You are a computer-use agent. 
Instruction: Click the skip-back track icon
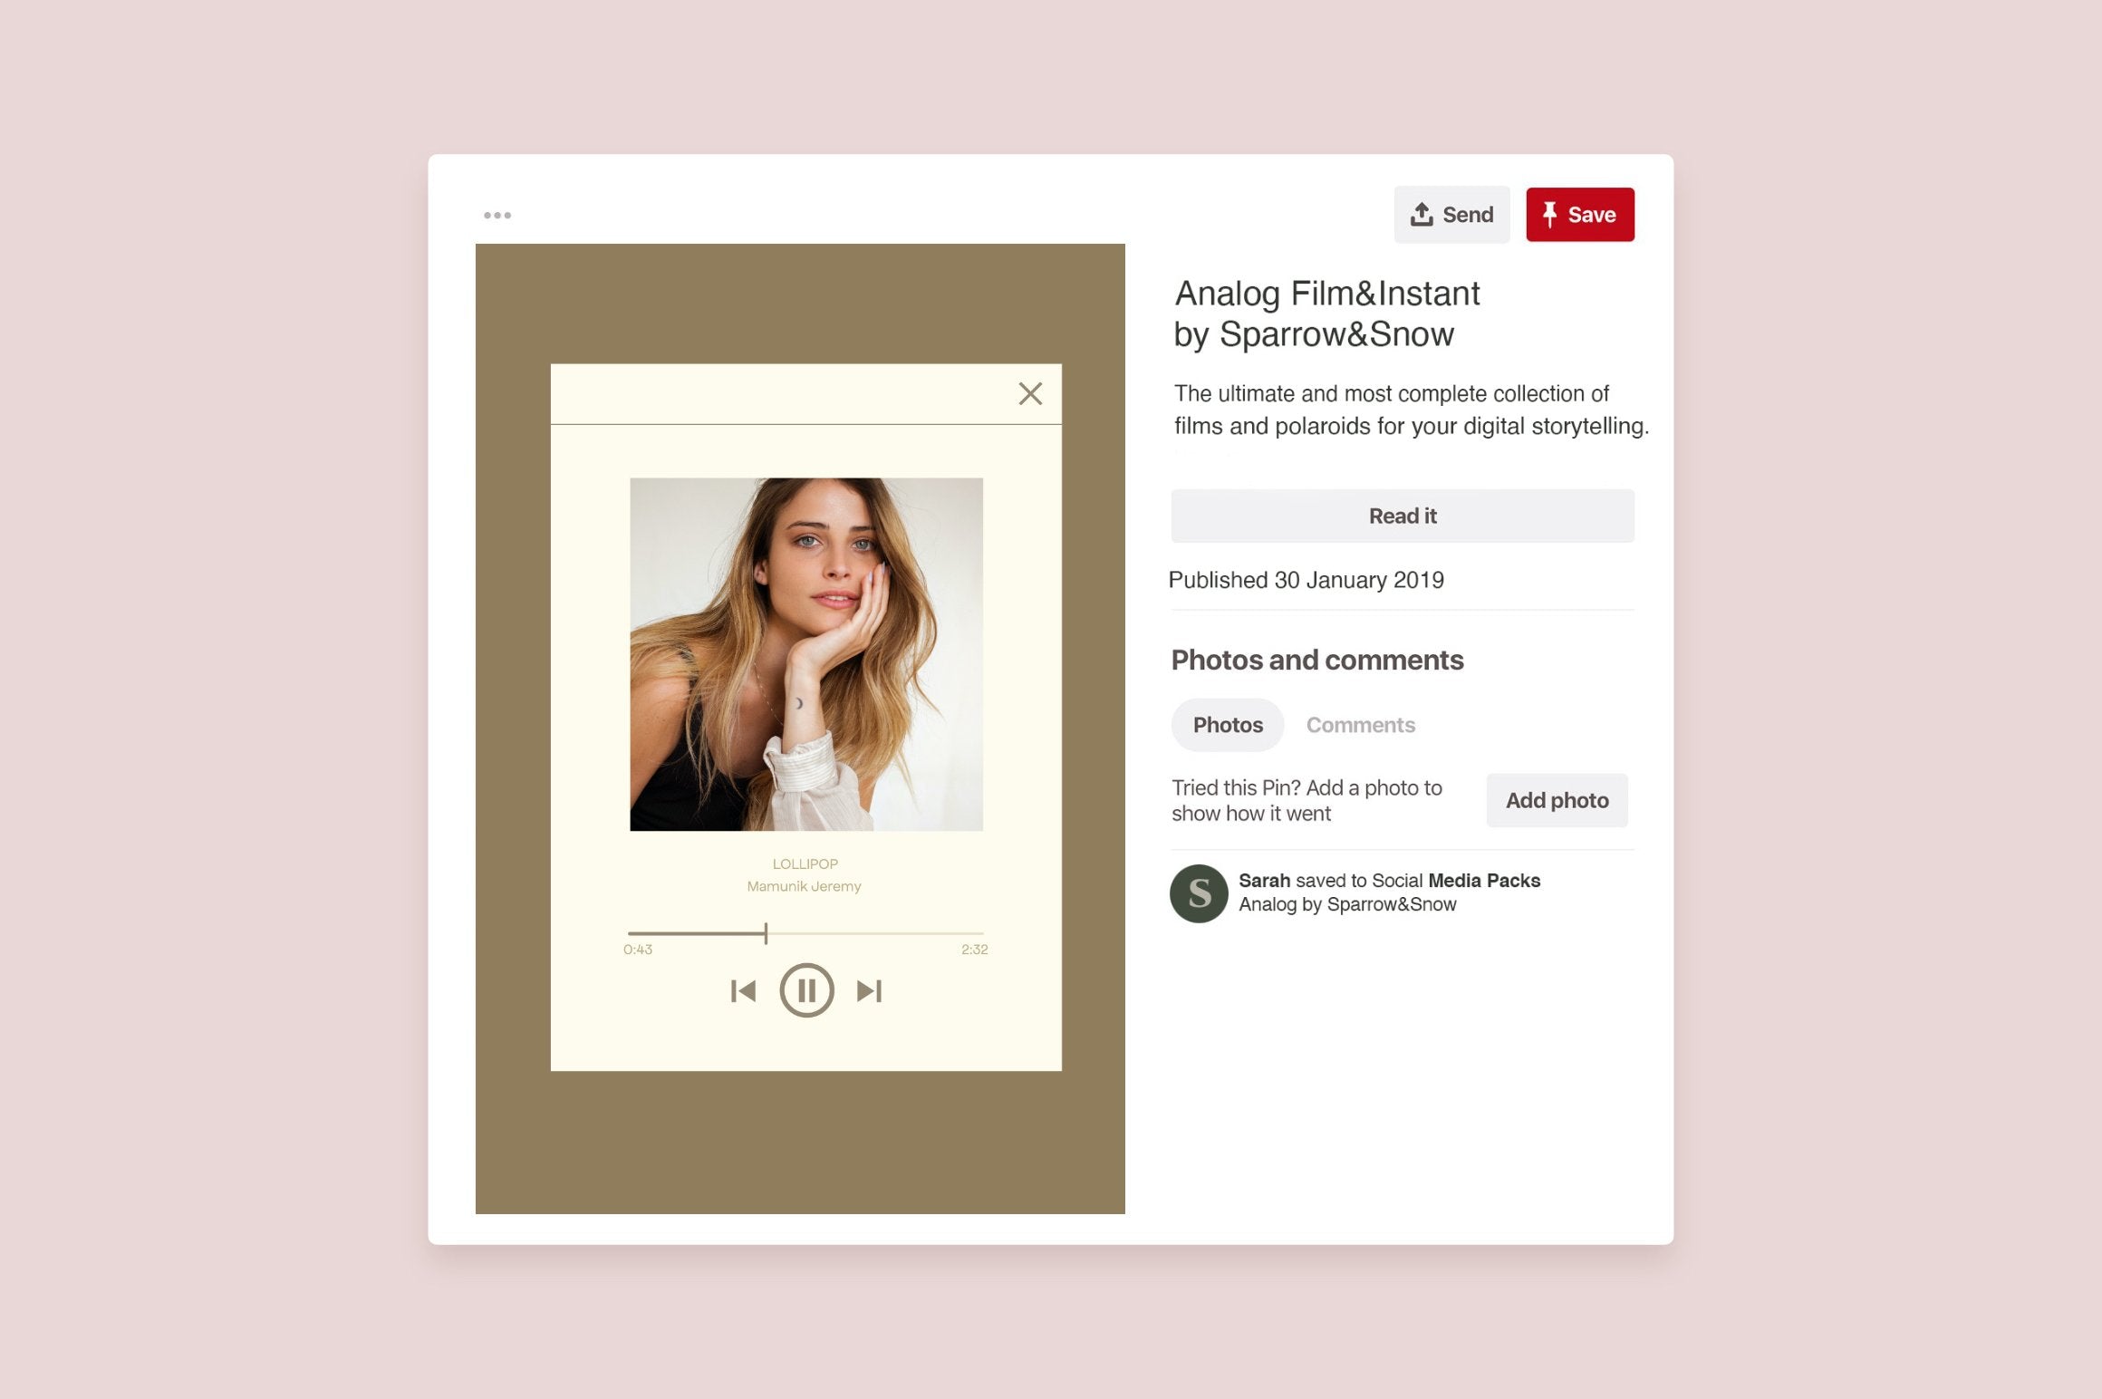745,989
